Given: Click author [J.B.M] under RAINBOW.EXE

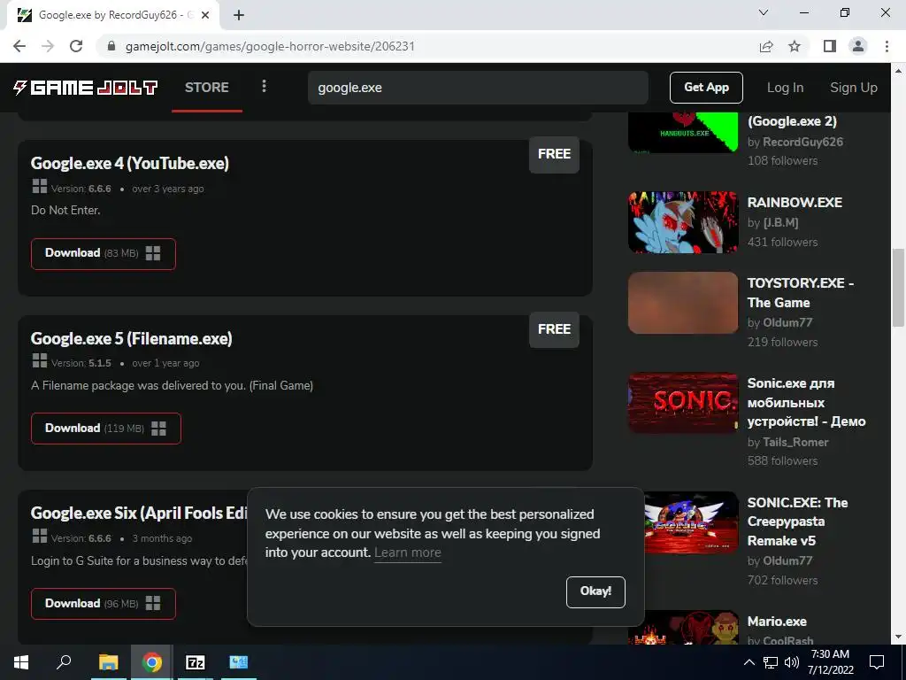Looking at the screenshot, I should [x=780, y=222].
